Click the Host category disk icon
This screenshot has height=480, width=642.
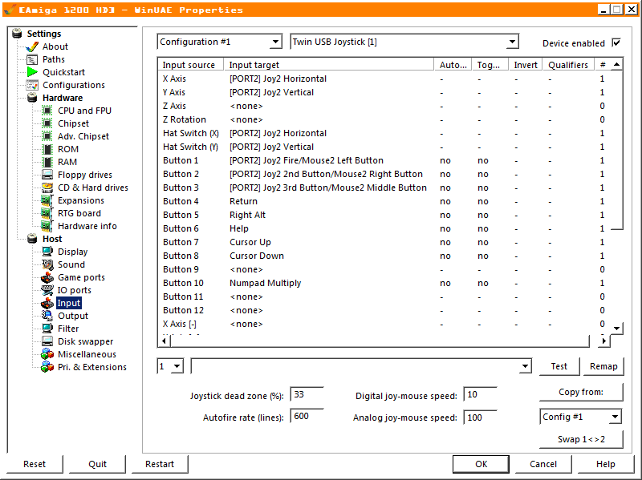coord(32,239)
